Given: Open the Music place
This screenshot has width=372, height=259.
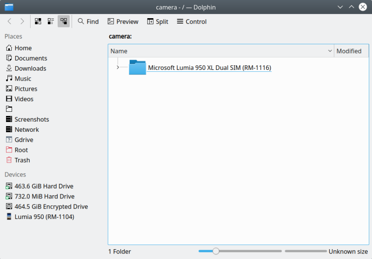Looking at the screenshot, I should pos(19,79).
